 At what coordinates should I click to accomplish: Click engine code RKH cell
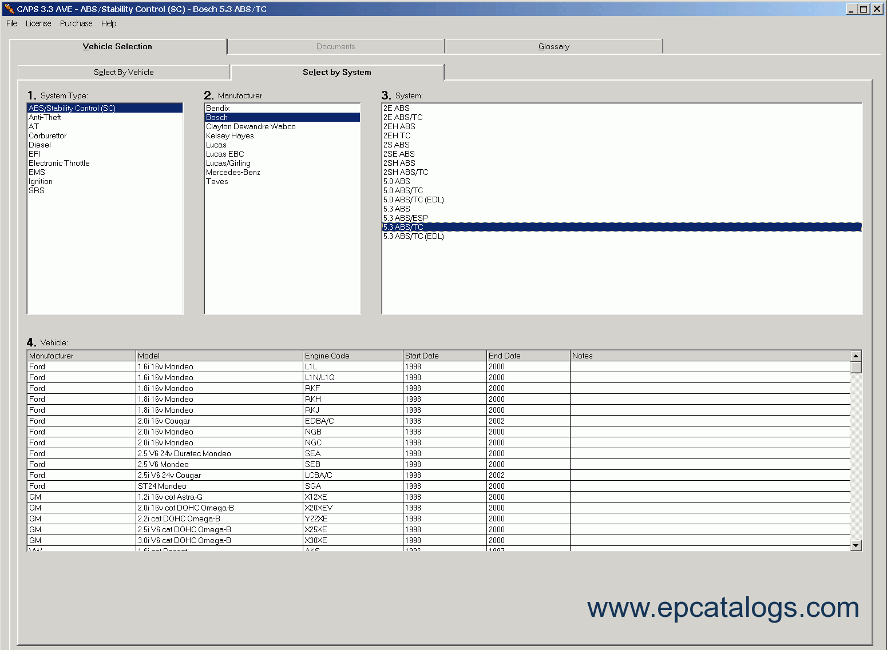353,399
